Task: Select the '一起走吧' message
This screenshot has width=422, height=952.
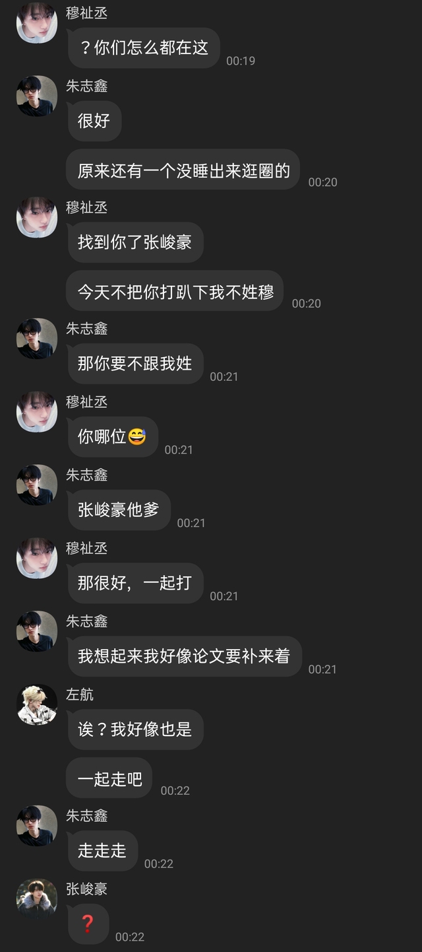Action: click(x=109, y=778)
